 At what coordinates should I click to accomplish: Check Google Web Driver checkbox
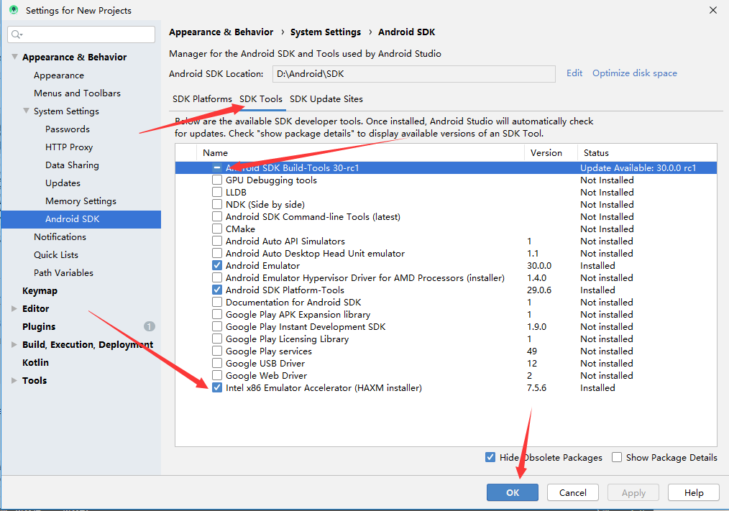(x=217, y=375)
